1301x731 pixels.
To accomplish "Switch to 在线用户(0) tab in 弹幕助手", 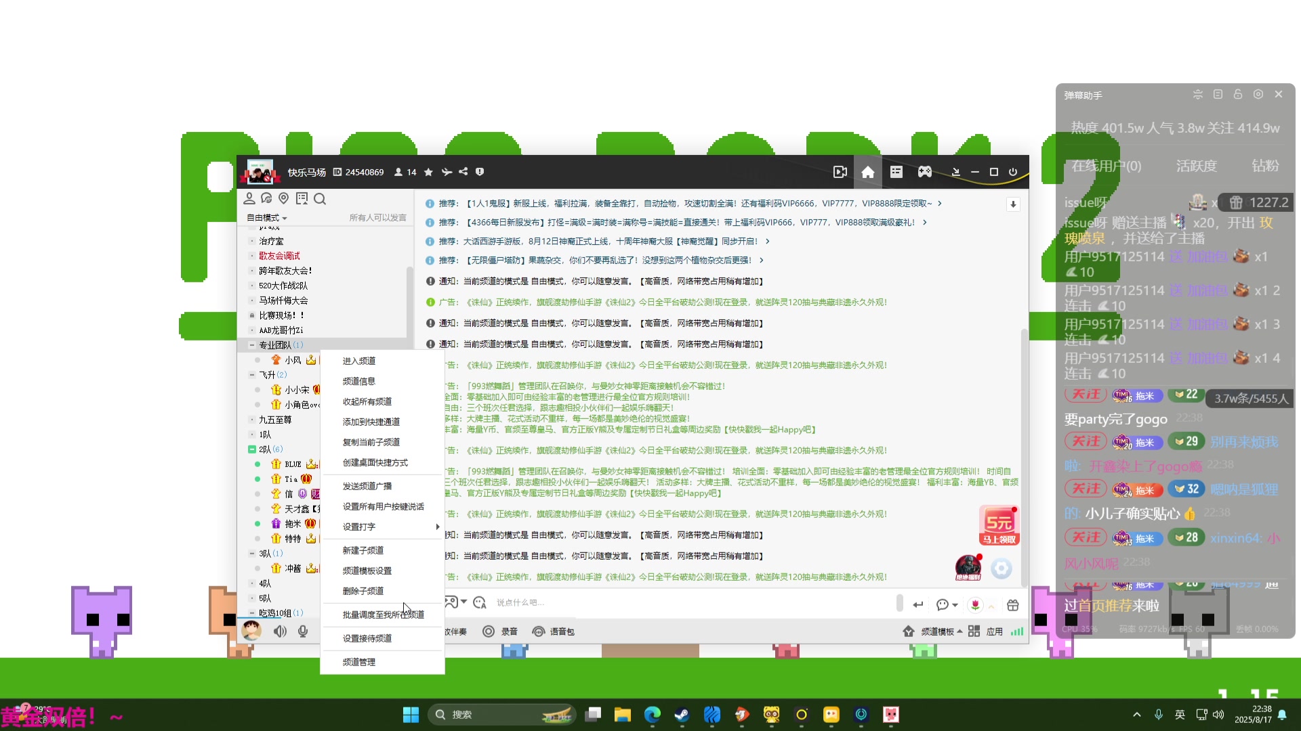I will (x=1107, y=166).
